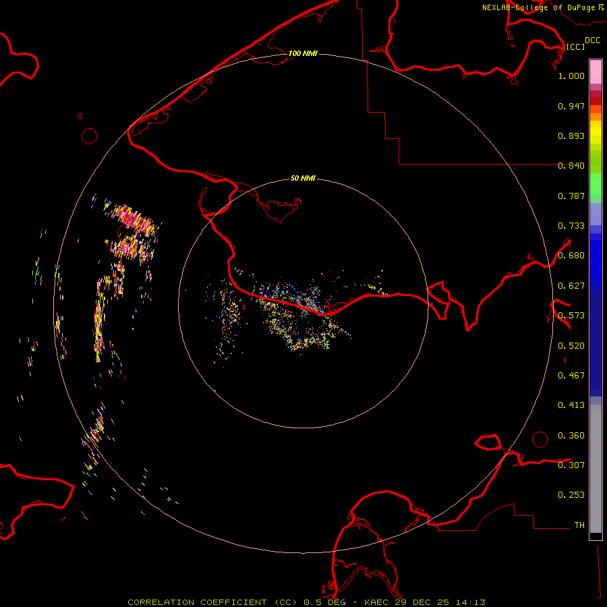Viewport: 607px width, 607px height.
Task: Click the KAEC station identifier
Action: (x=376, y=602)
